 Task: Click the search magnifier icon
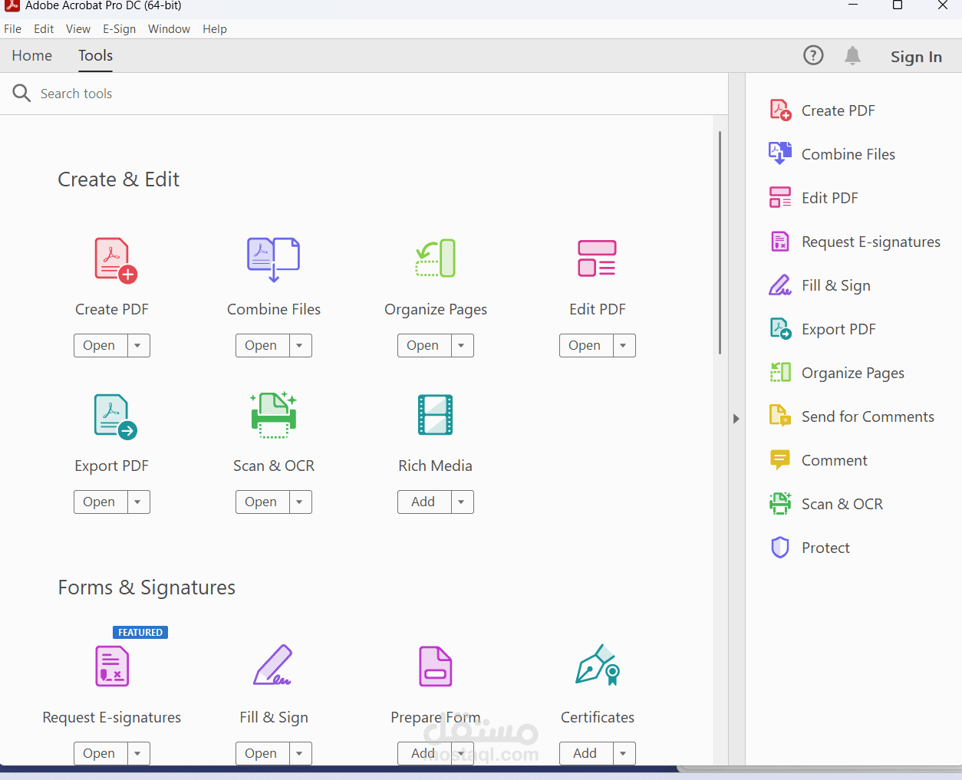tap(21, 94)
